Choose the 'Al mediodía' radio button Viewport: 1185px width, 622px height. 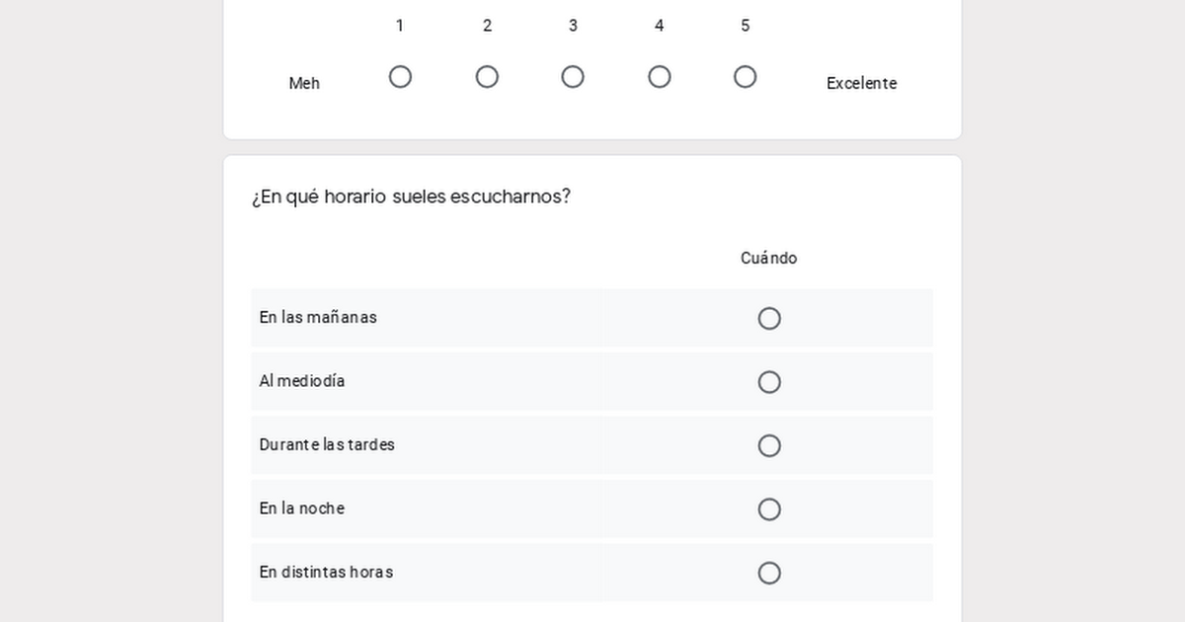click(769, 382)
